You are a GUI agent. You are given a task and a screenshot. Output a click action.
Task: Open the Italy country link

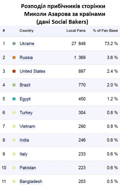(x=23, y=154)
